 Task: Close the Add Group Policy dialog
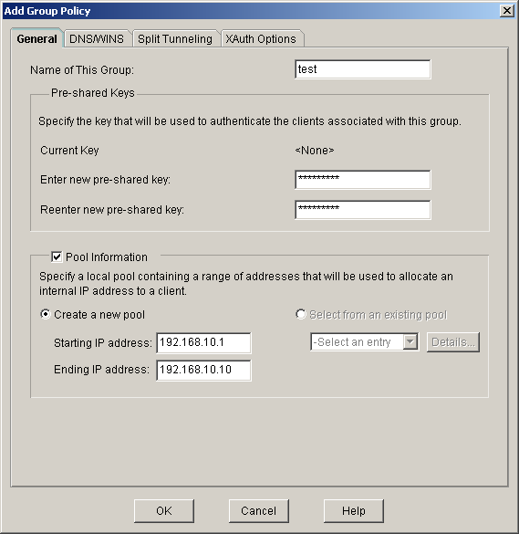(507, 11)
